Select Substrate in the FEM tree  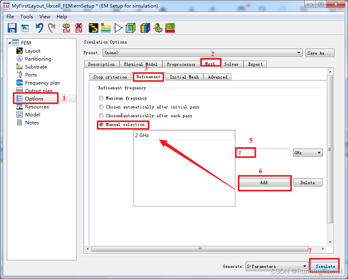36,67
